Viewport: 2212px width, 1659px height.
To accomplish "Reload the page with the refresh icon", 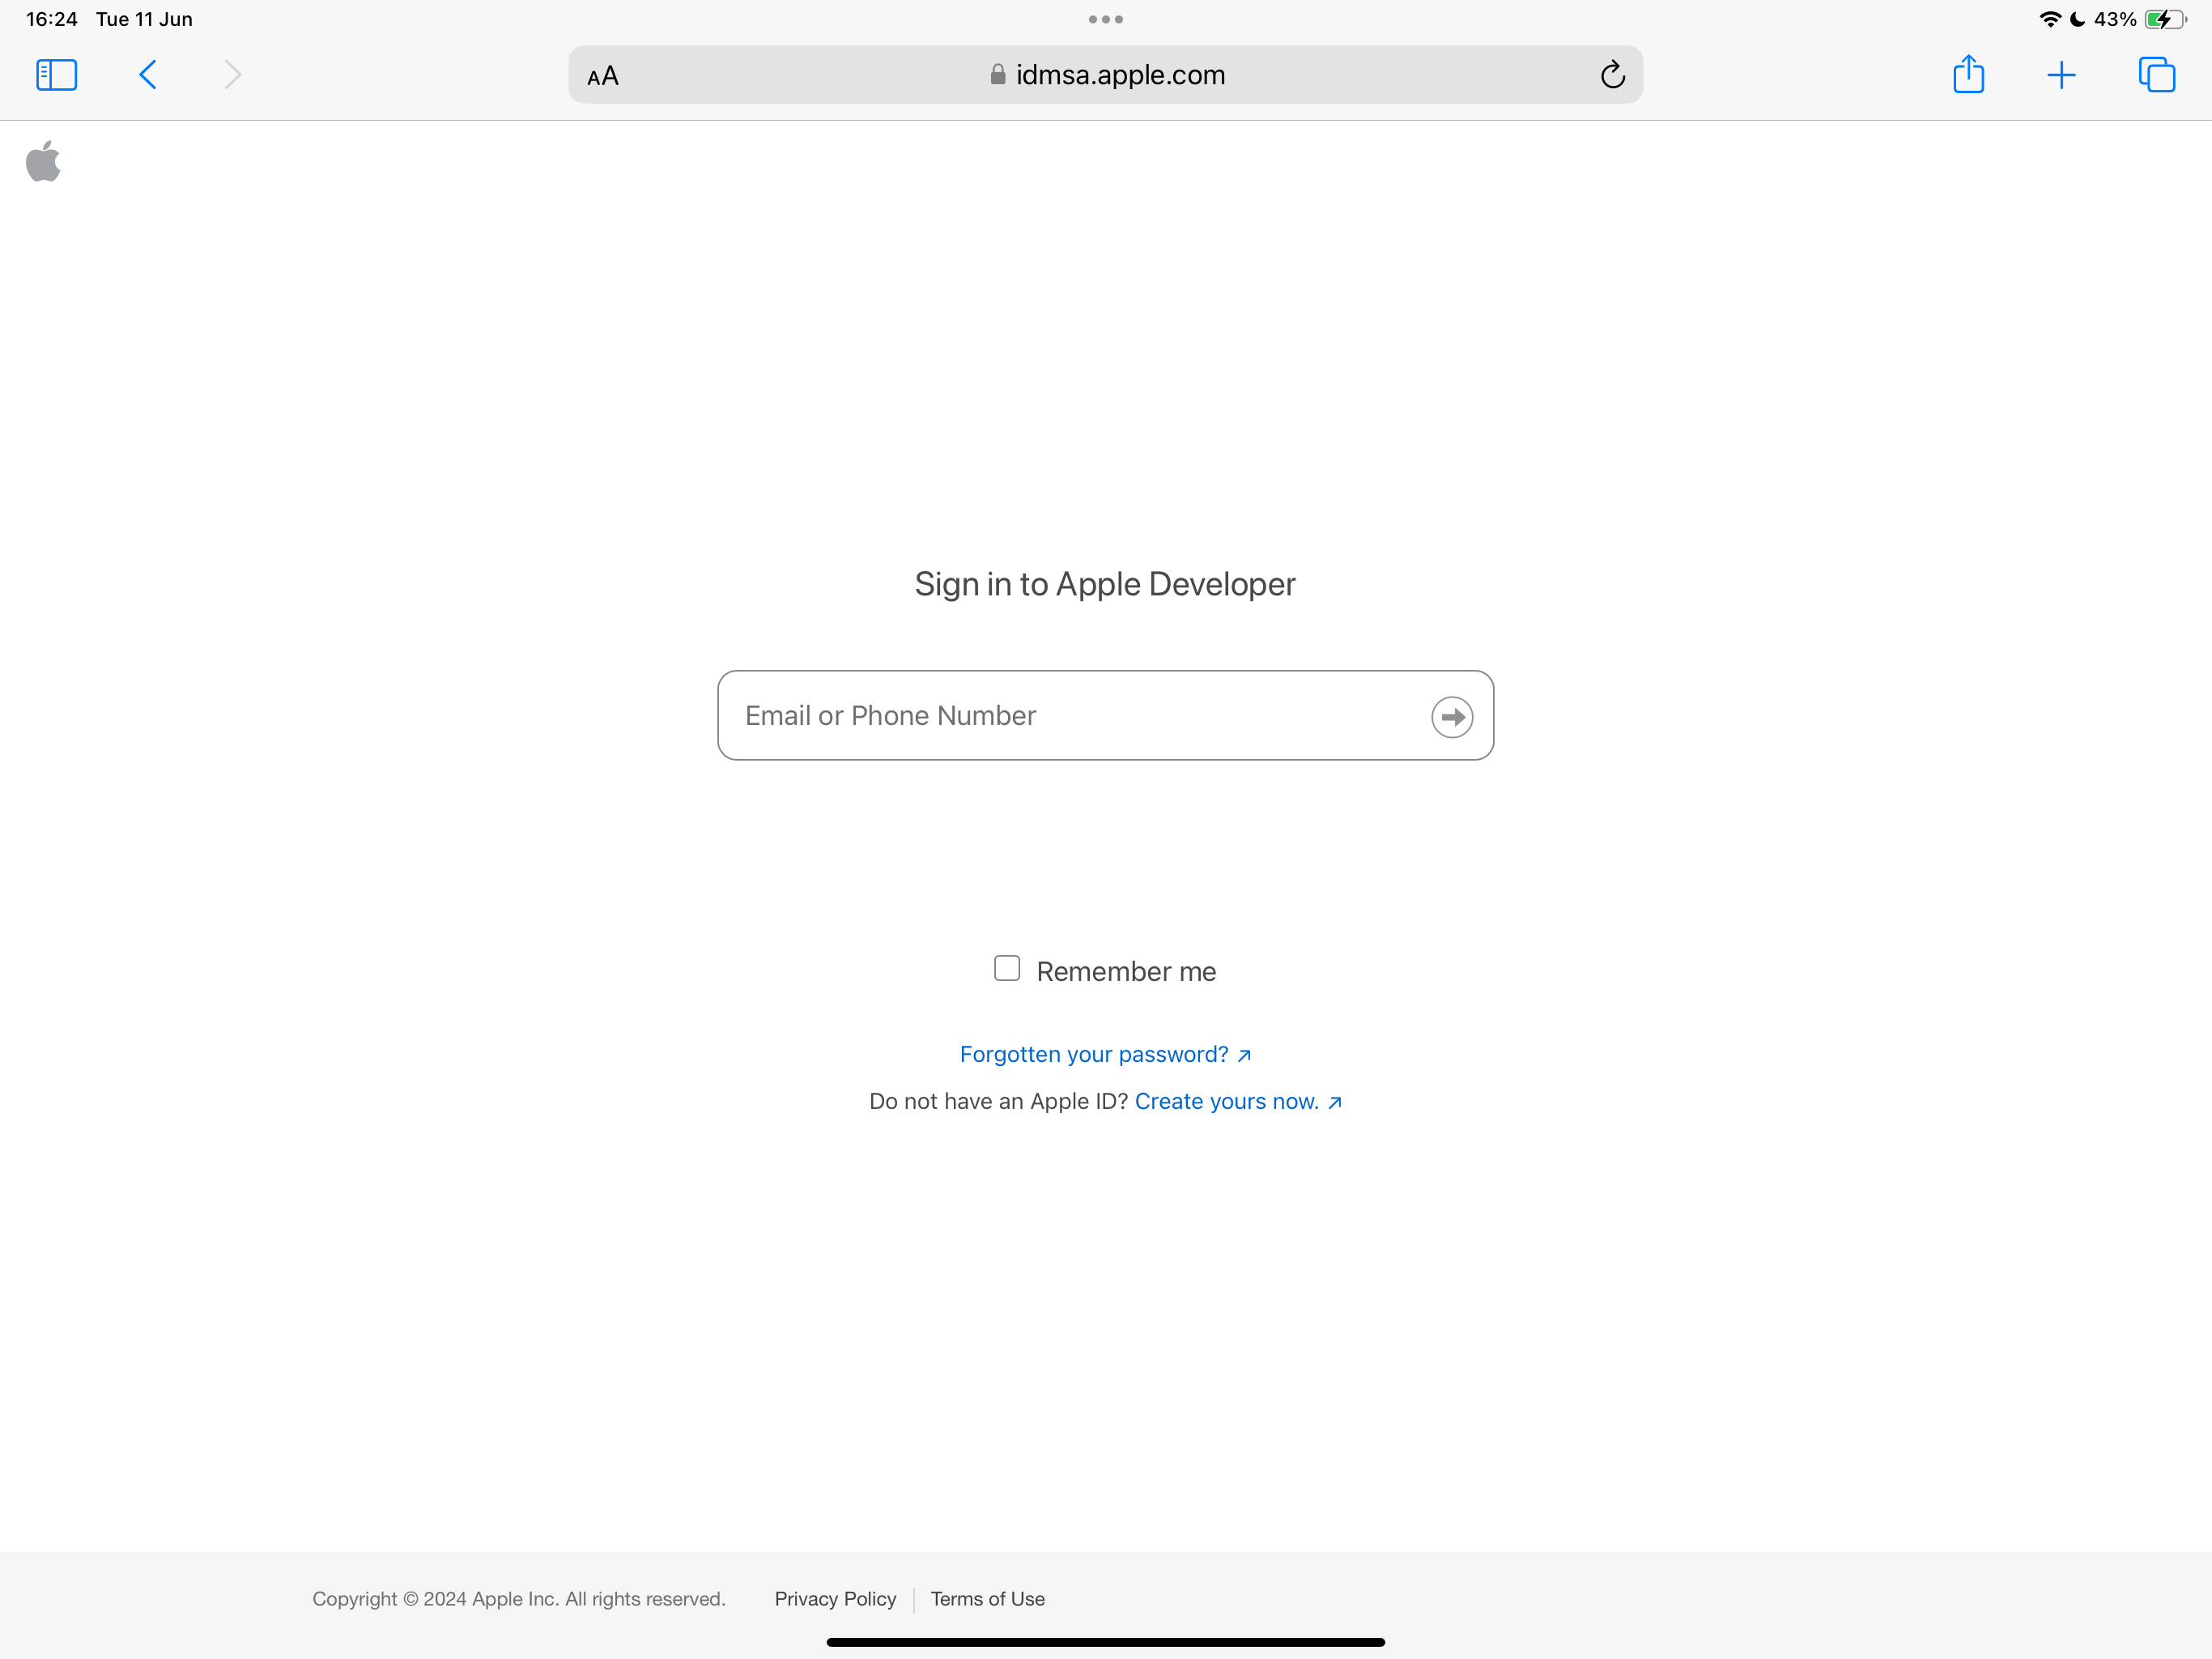I will coord(1612,75).
